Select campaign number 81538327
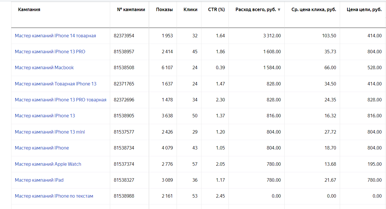The height and width of the screenshot is (209, 386). click(124, 180)
